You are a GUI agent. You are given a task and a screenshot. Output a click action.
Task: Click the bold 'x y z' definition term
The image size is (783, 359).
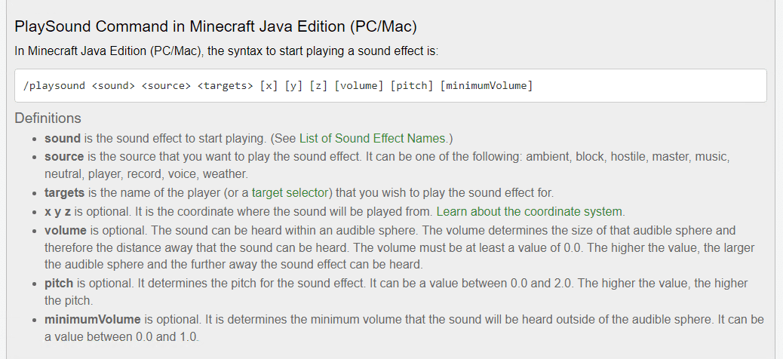pyautogui.click(x=59, y=211)
